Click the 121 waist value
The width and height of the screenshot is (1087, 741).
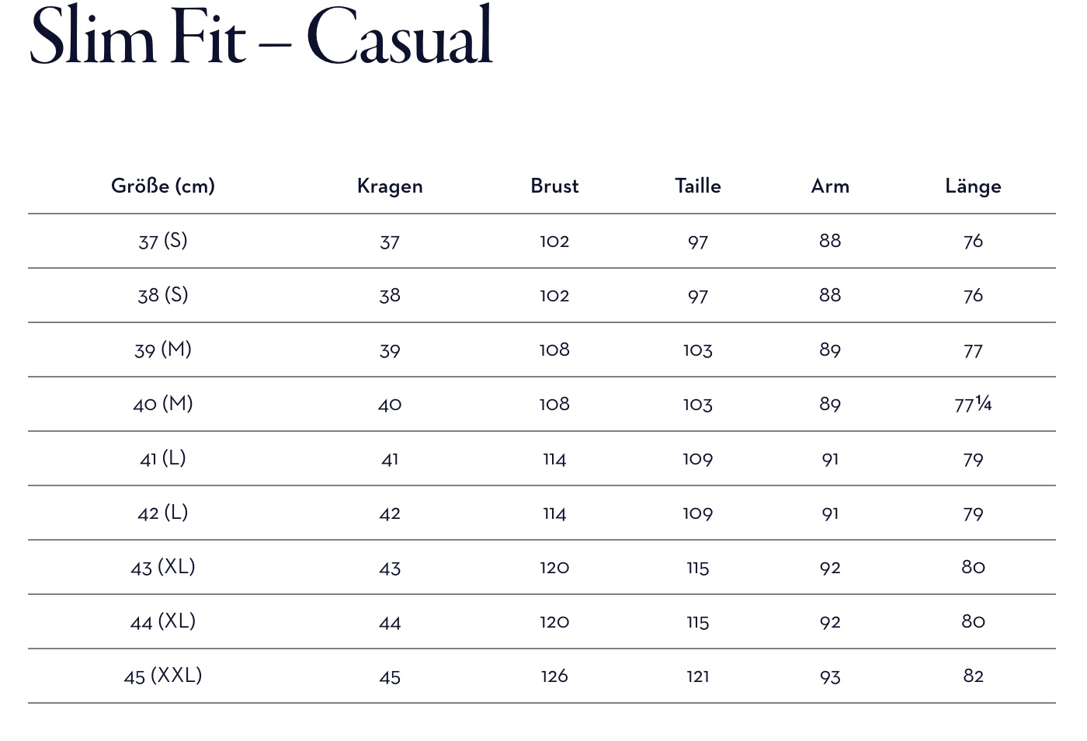coord(698,676)
